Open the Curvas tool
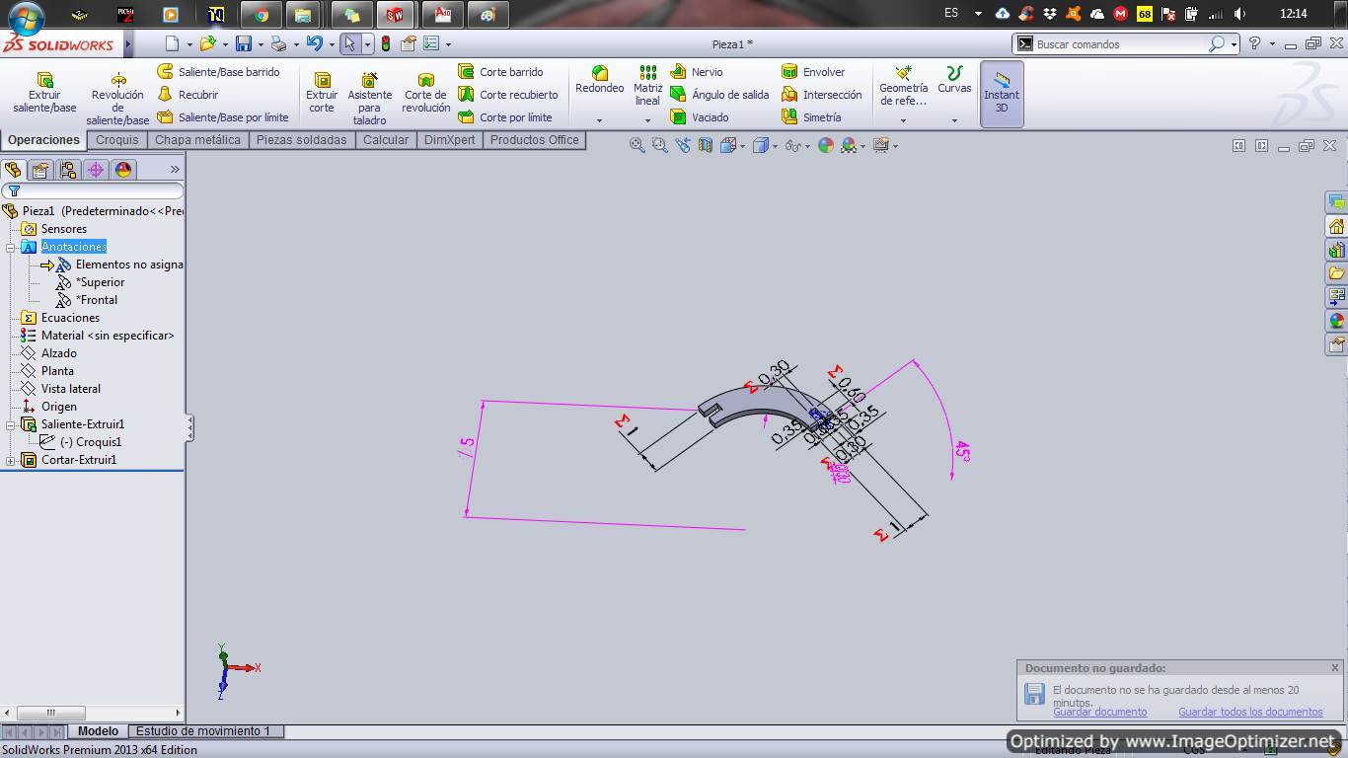Image resolution: width=1348 pixels, height=758 pixels. pyautogui.click(x=954, y=80)
